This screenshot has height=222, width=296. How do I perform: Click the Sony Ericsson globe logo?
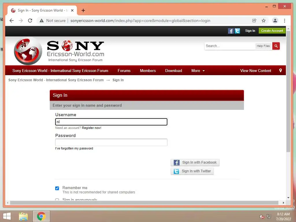28,51
